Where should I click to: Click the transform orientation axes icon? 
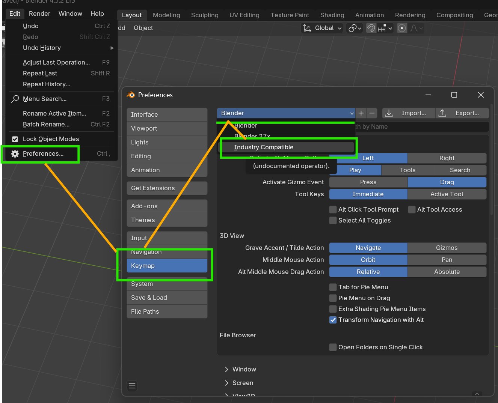pos(307,28)
